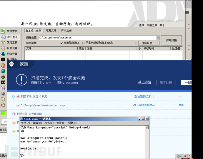
Task: Open the hamburger menu in scanner header
Action: 189,63
